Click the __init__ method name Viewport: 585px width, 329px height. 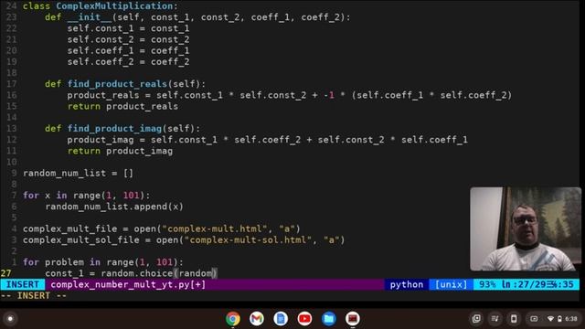[x=90, y=17]
